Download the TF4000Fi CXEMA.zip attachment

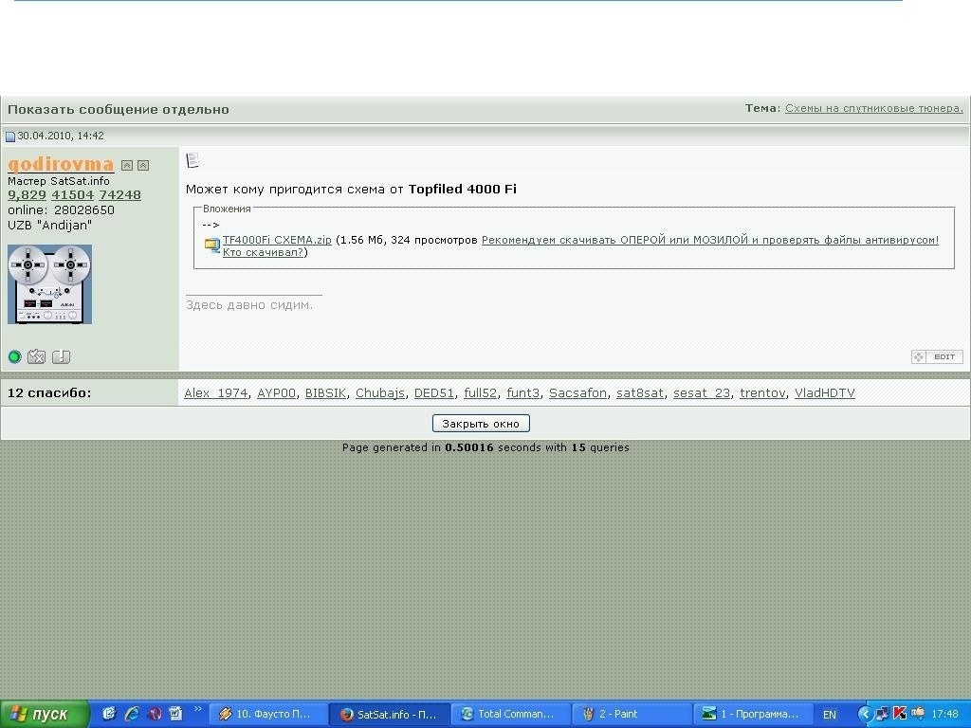277,240
